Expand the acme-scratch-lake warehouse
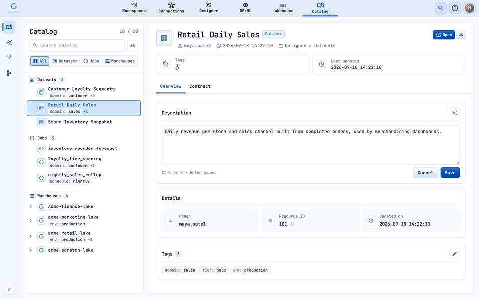Screen dimensions: 479x299 tap(31, 250)
